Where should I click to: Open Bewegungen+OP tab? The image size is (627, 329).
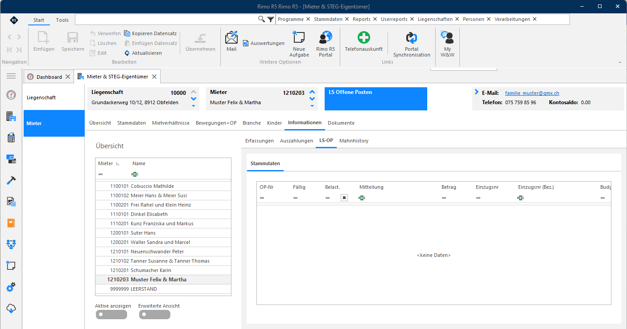(216, 123)
